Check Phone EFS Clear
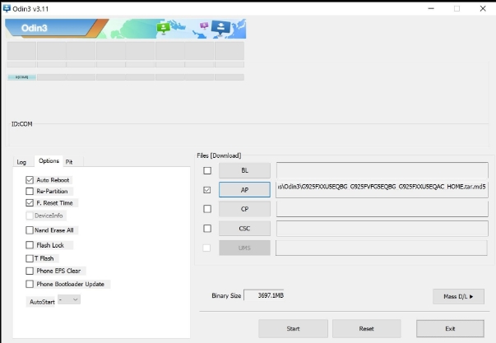This screenshot has width=496, height=343. coord(30,271)
